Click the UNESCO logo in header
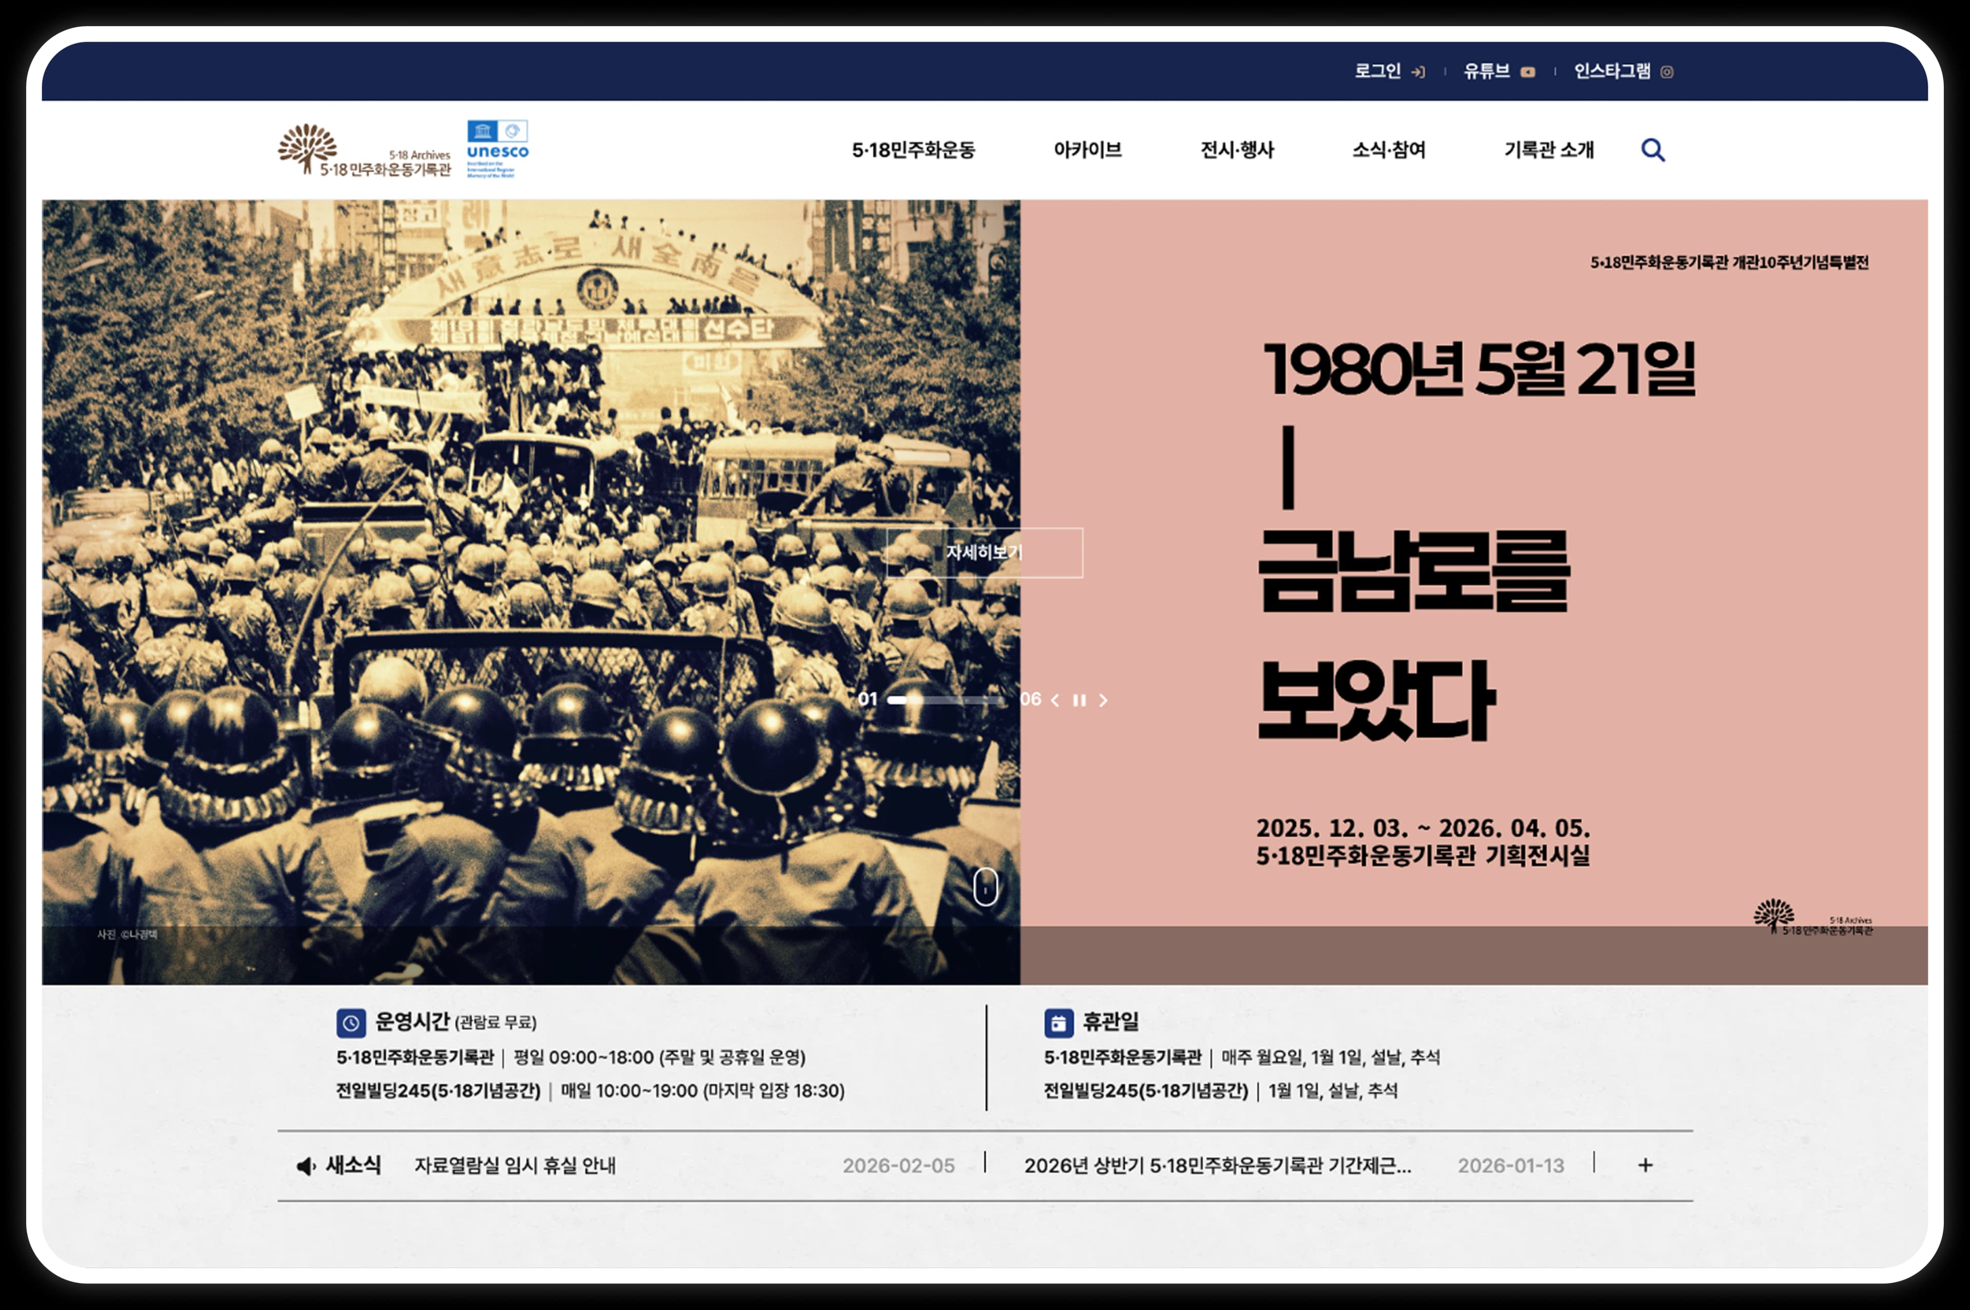 pyautogui.click(x=497, y=150)
